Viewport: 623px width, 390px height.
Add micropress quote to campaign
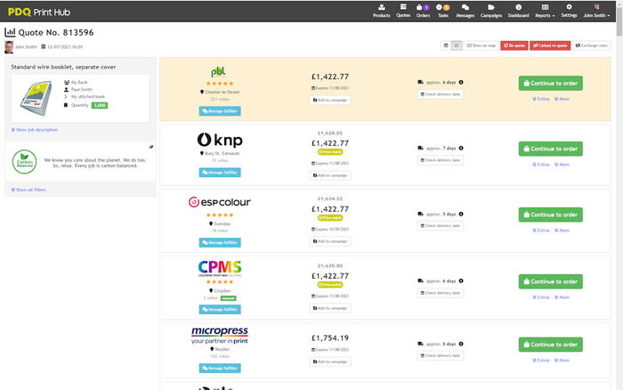point(330,362)
